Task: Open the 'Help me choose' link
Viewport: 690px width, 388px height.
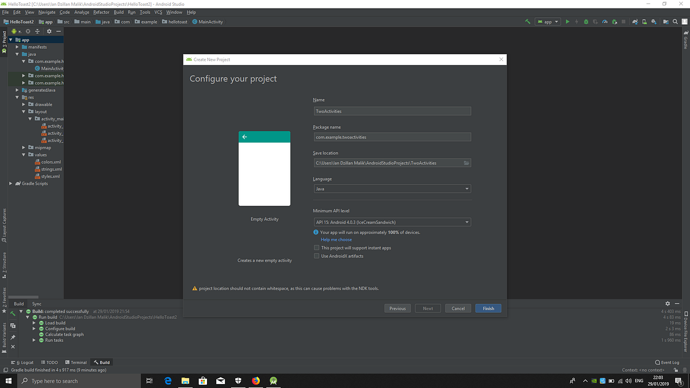Action: pos(336,240)
